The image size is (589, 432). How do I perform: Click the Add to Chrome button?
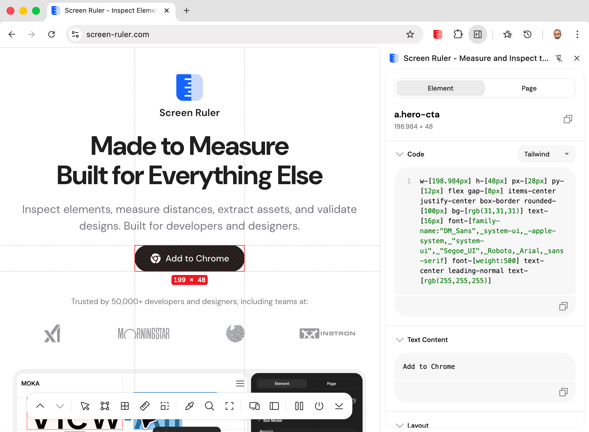pyautogui.click(x=190, y=258)
